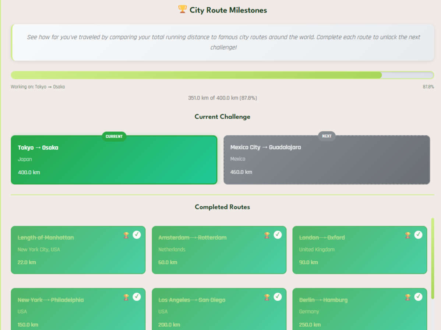Select the Tokyo → Osaka current challenge card

pos(114,162)
